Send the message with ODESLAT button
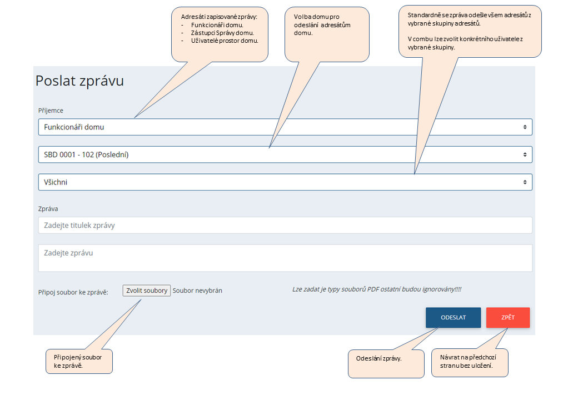 (453, 318)
